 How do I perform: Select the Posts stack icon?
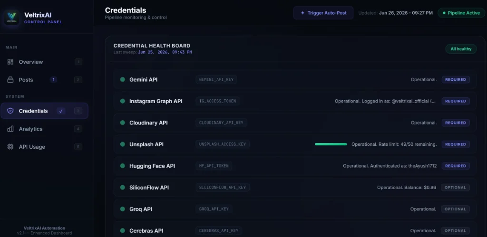pos(10,80)
